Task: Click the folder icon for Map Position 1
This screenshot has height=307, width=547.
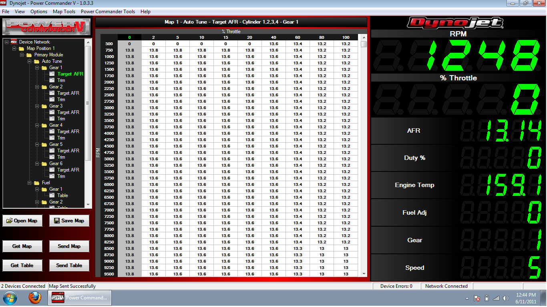Action: tap(21, 48)
